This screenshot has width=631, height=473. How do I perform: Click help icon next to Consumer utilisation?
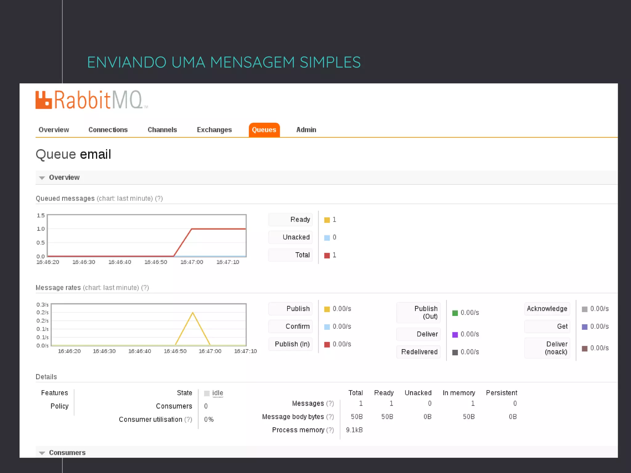pyautogui.click(x=188, y=420)
